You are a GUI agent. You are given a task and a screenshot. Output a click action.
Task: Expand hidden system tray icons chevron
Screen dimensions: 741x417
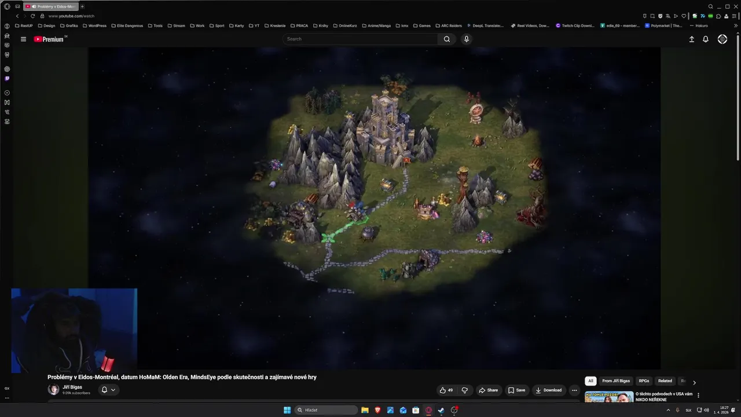pos(668,410)
